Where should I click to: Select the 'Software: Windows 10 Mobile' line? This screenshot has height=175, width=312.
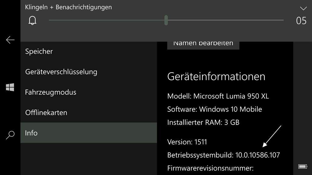[214, 109]
